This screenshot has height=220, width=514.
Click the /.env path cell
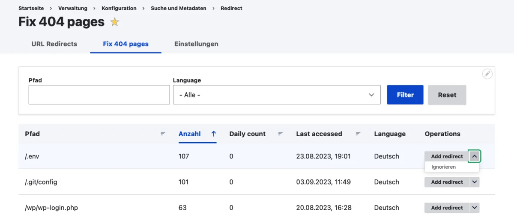click(x=32, y=156)
